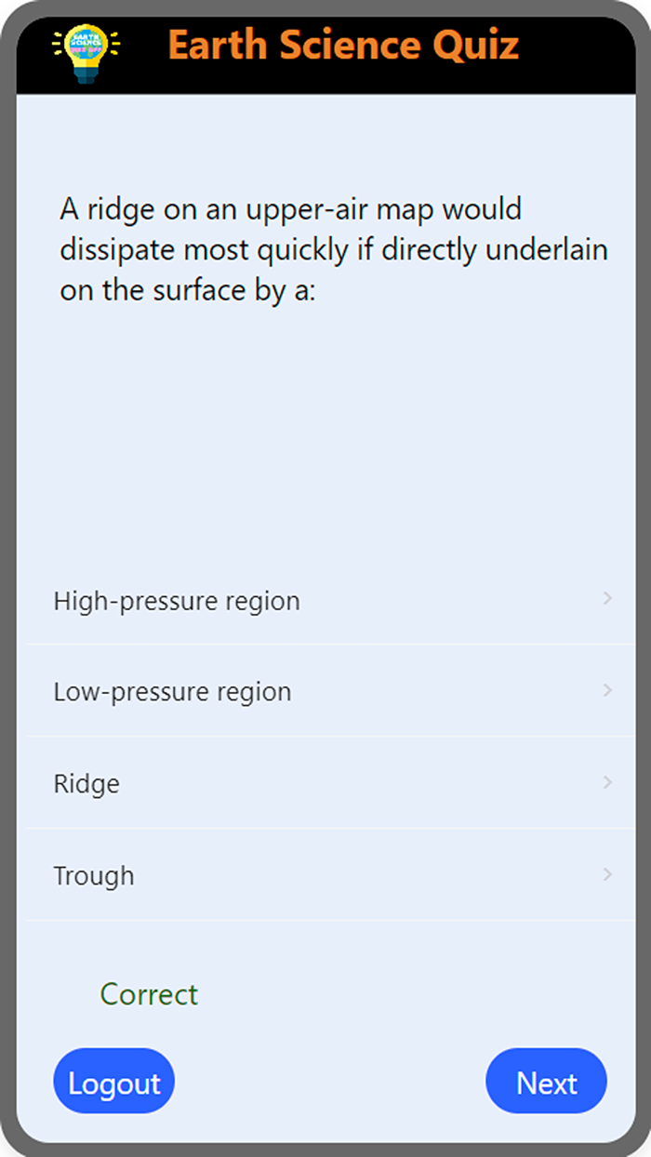
Task: Tap the chevron beside High-pressure region
Action: tap(606, 599)
